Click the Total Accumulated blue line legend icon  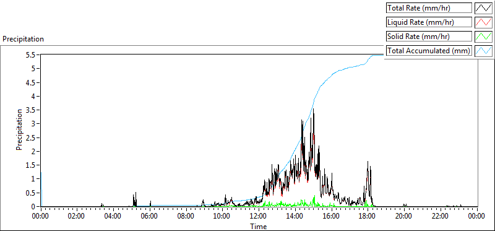click(x=483, y=51)
